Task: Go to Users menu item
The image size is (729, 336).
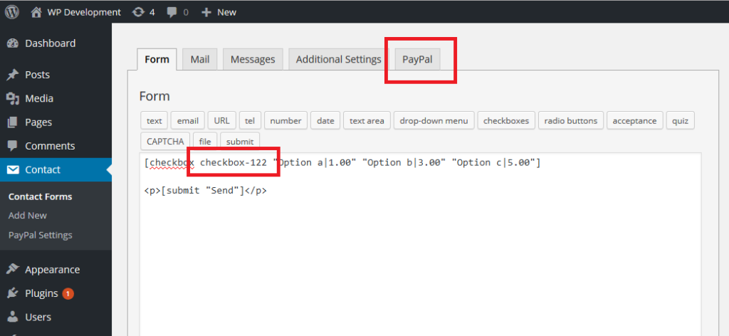Action: pos(56,317)
